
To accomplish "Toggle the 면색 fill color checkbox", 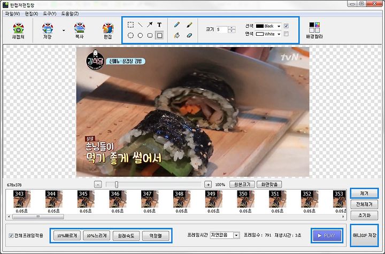I will pyautogui.click(x=286, y=34).
